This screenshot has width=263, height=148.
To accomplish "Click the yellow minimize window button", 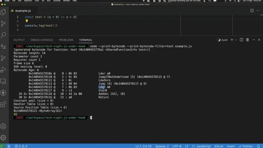I will (x=2, y=5).
